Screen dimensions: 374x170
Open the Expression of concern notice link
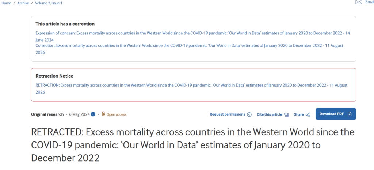[193, 36]
